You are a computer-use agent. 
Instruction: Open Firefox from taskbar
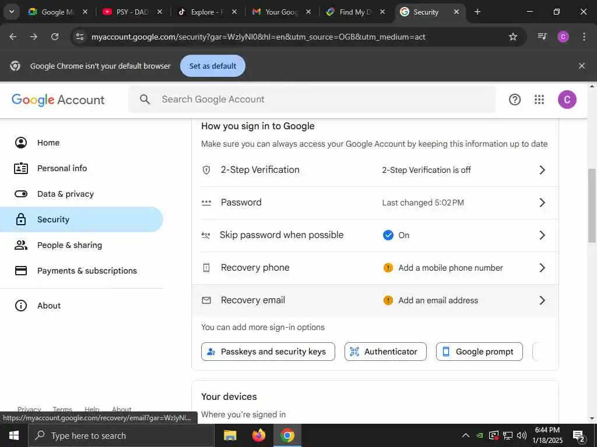[258, 435]
